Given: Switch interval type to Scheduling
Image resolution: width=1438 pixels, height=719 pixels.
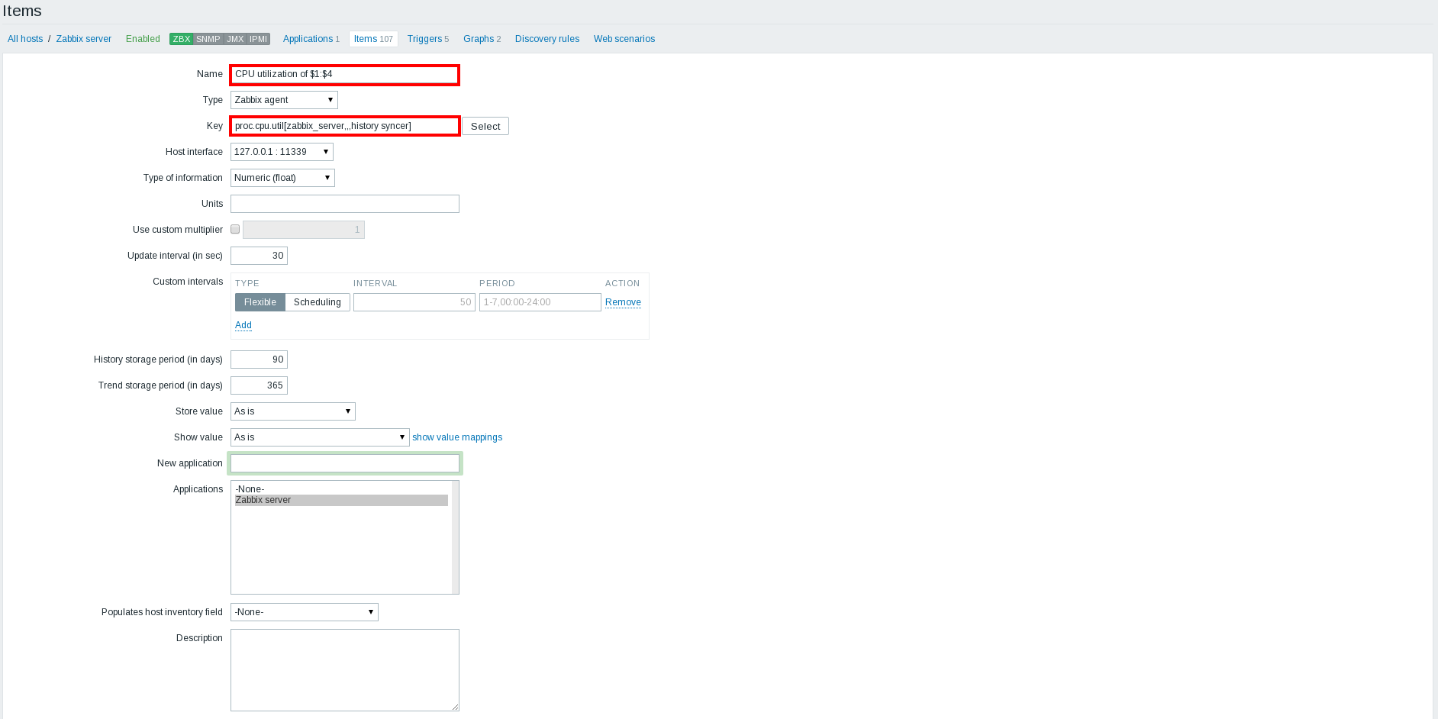Looking at the screenshot, I should click(318, 301).
